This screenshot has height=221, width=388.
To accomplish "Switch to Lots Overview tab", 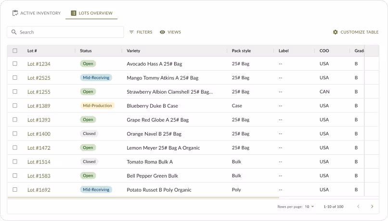I will pos(91,13).
